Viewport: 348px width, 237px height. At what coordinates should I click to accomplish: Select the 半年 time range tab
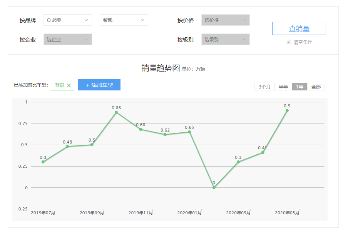pos(283,87)
